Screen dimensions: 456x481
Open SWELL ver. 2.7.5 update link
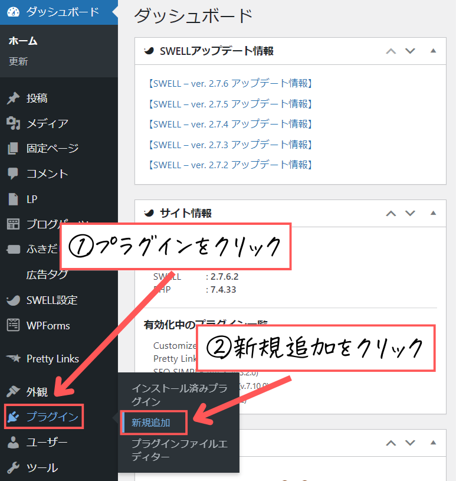pos(230,104)
